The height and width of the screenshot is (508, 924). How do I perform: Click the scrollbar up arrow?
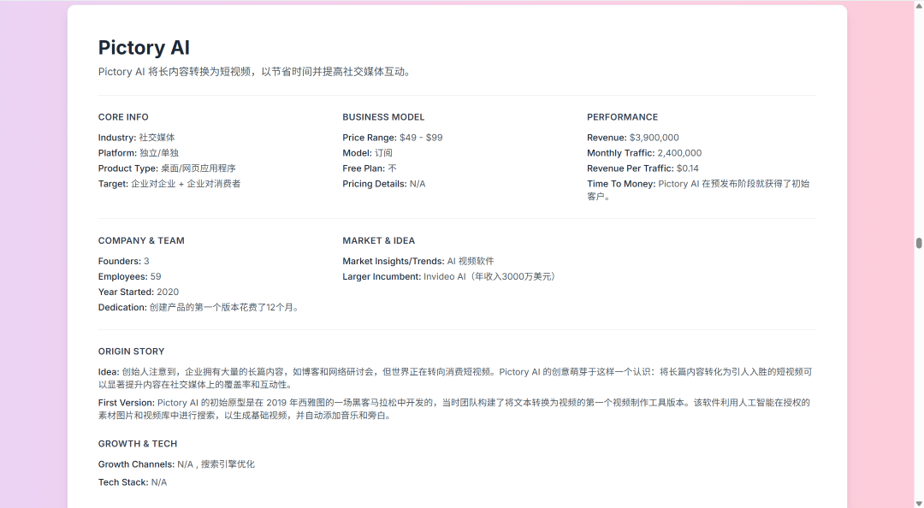pyautogui.click(x=918, y=5)
